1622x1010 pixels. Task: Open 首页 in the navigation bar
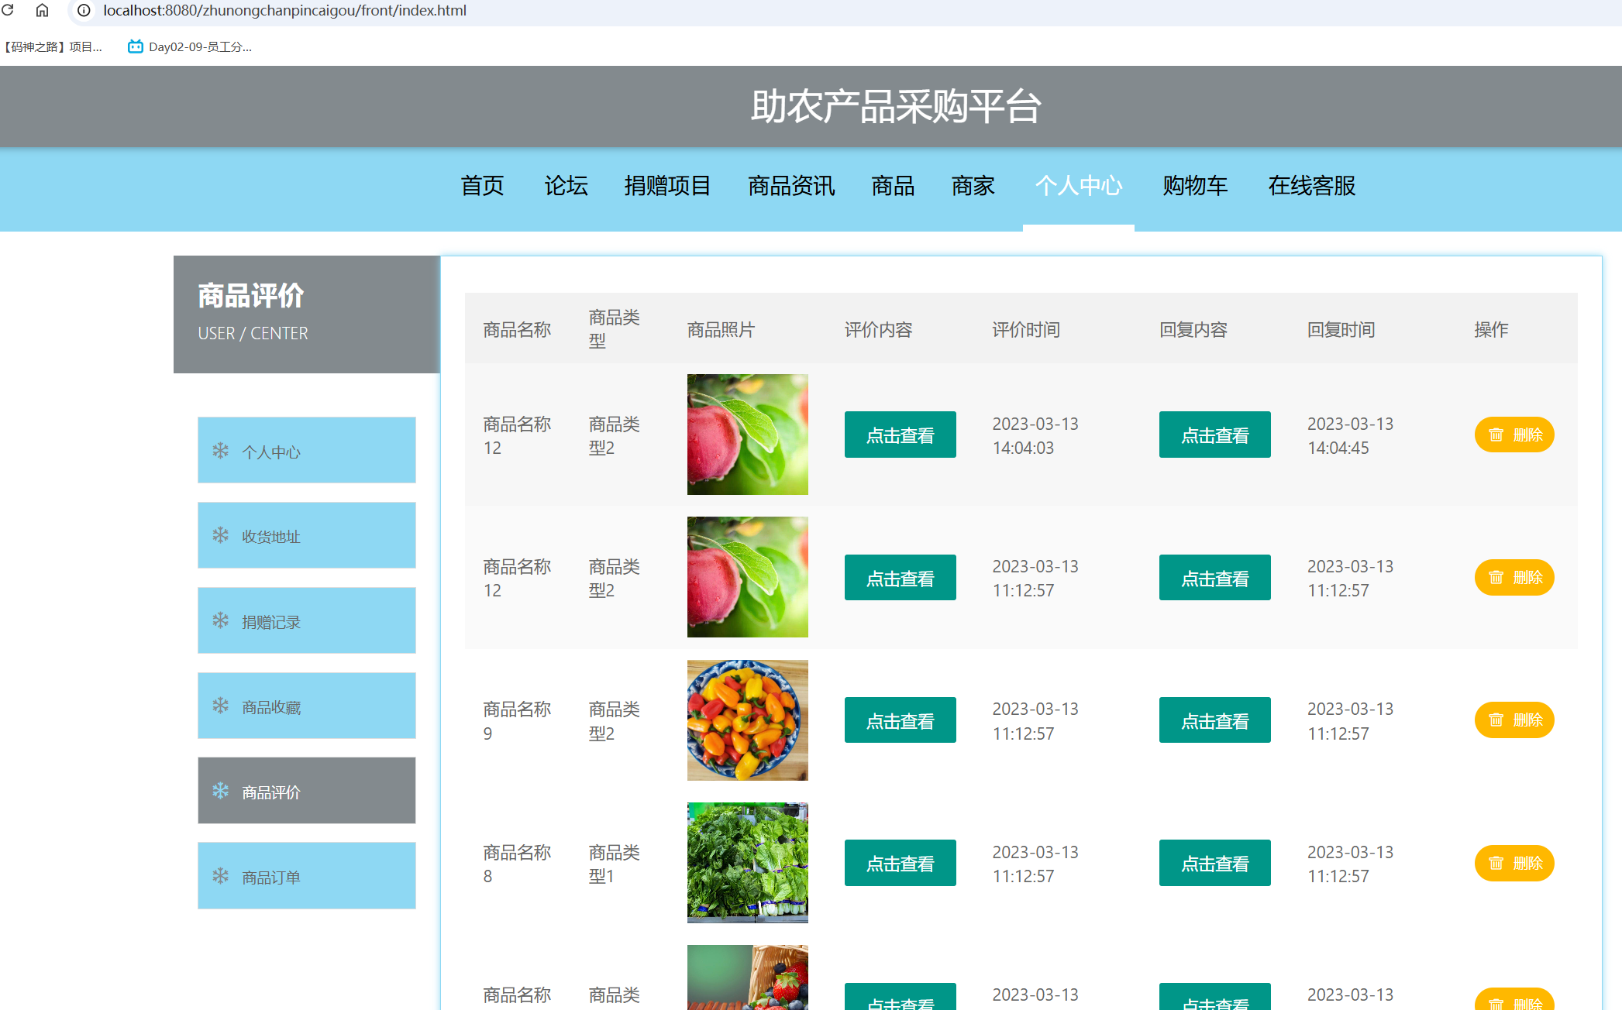coord(482,186)
